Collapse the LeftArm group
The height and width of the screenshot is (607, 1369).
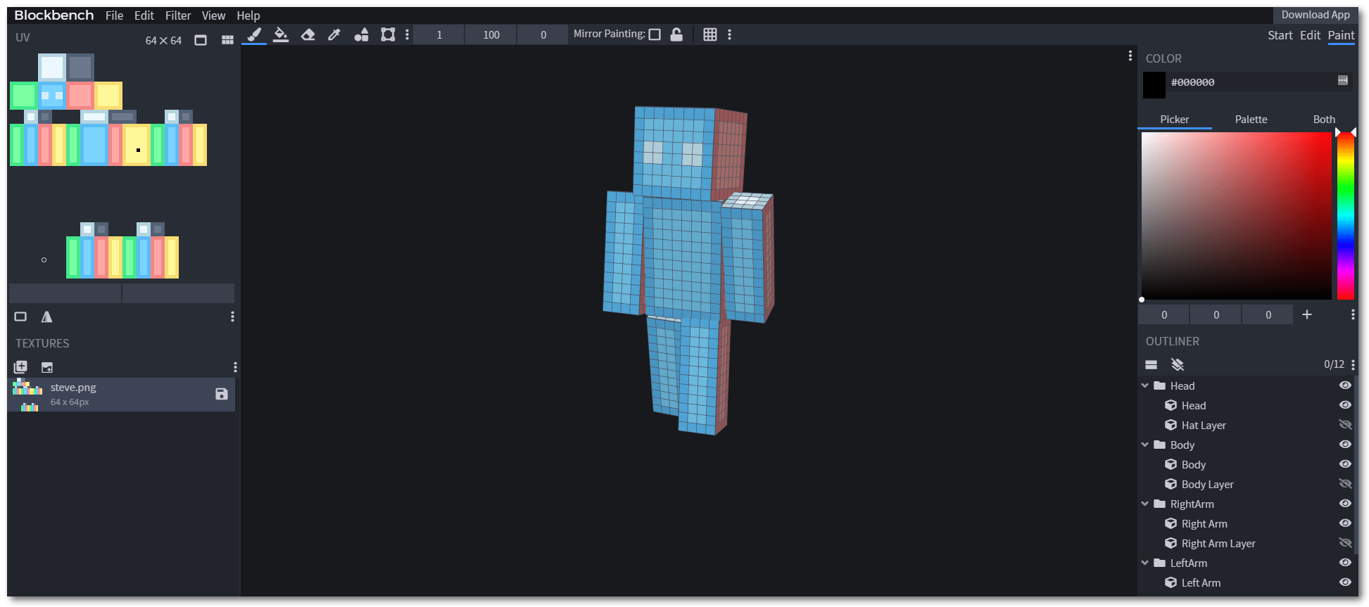1145,563
